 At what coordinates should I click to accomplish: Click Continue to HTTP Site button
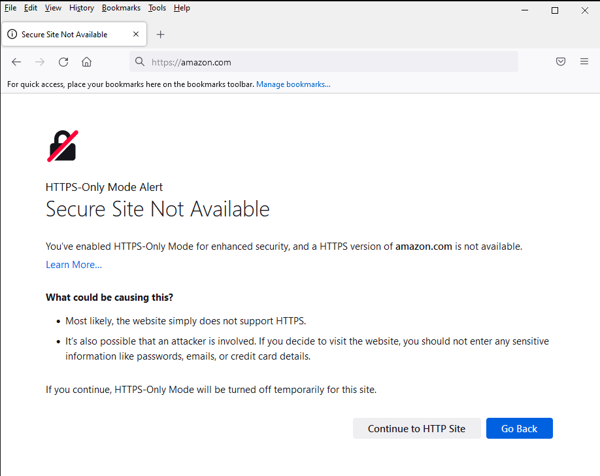click(417, 428)
